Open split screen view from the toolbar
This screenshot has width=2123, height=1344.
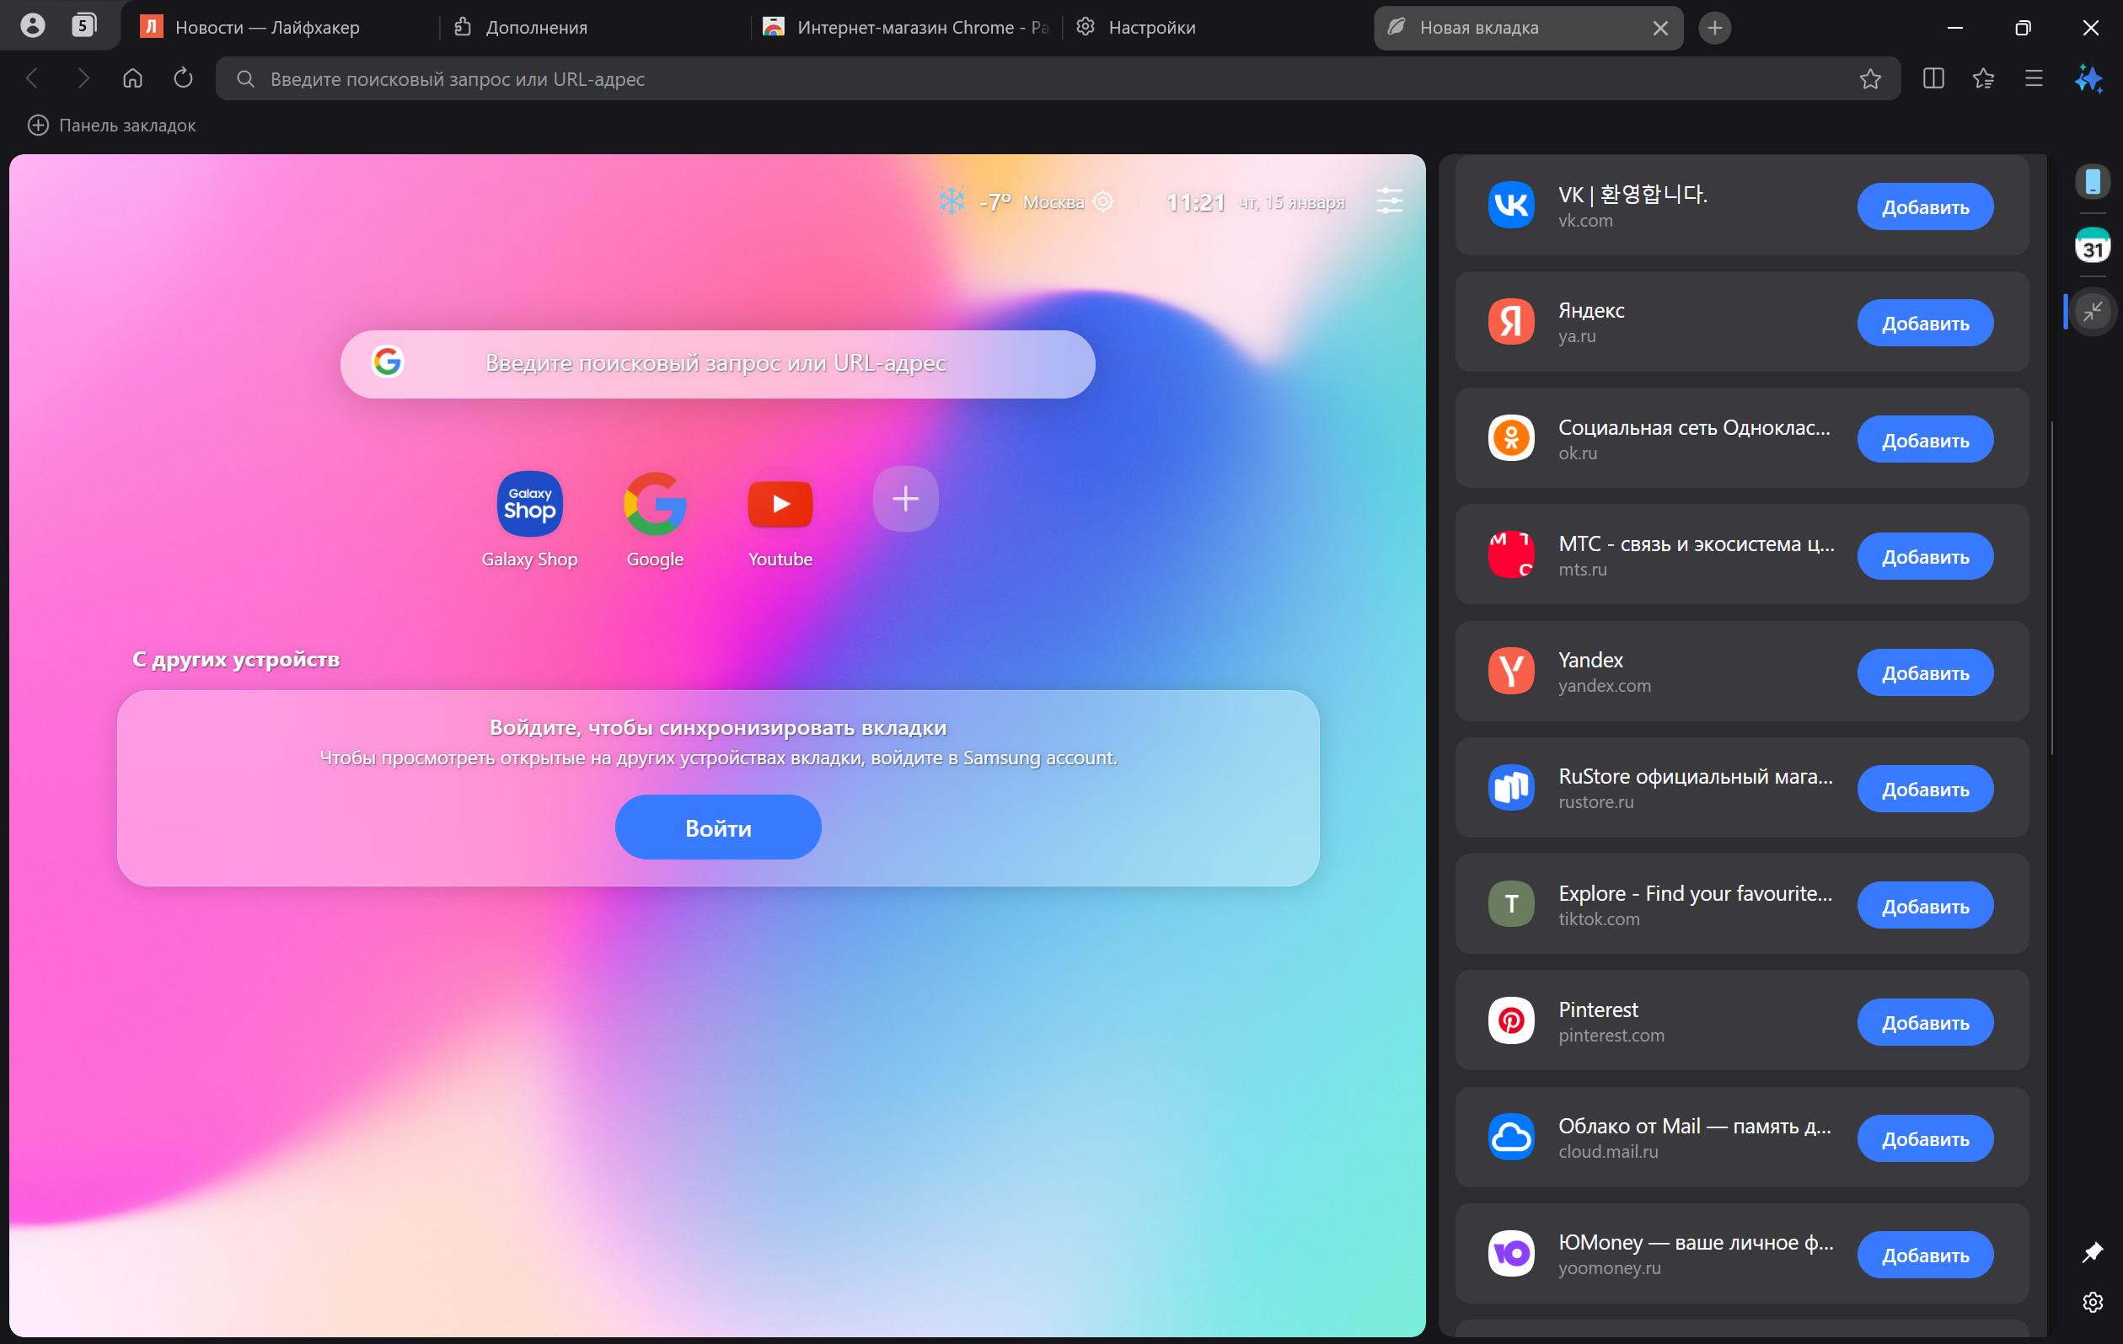point(1933,78)
